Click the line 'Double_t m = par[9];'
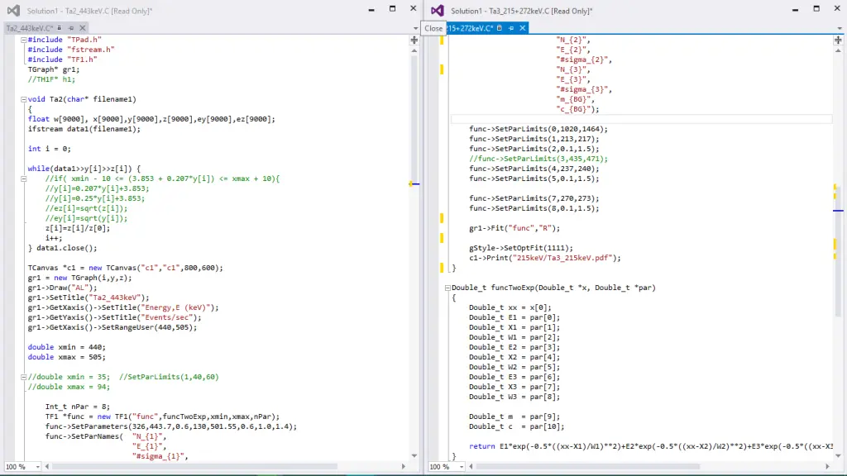This screenshot has width=847, height=476. (514, 416)
